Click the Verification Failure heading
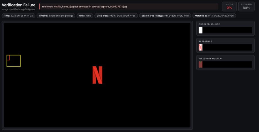Screen dimensions: 259x132 [18, 5]
